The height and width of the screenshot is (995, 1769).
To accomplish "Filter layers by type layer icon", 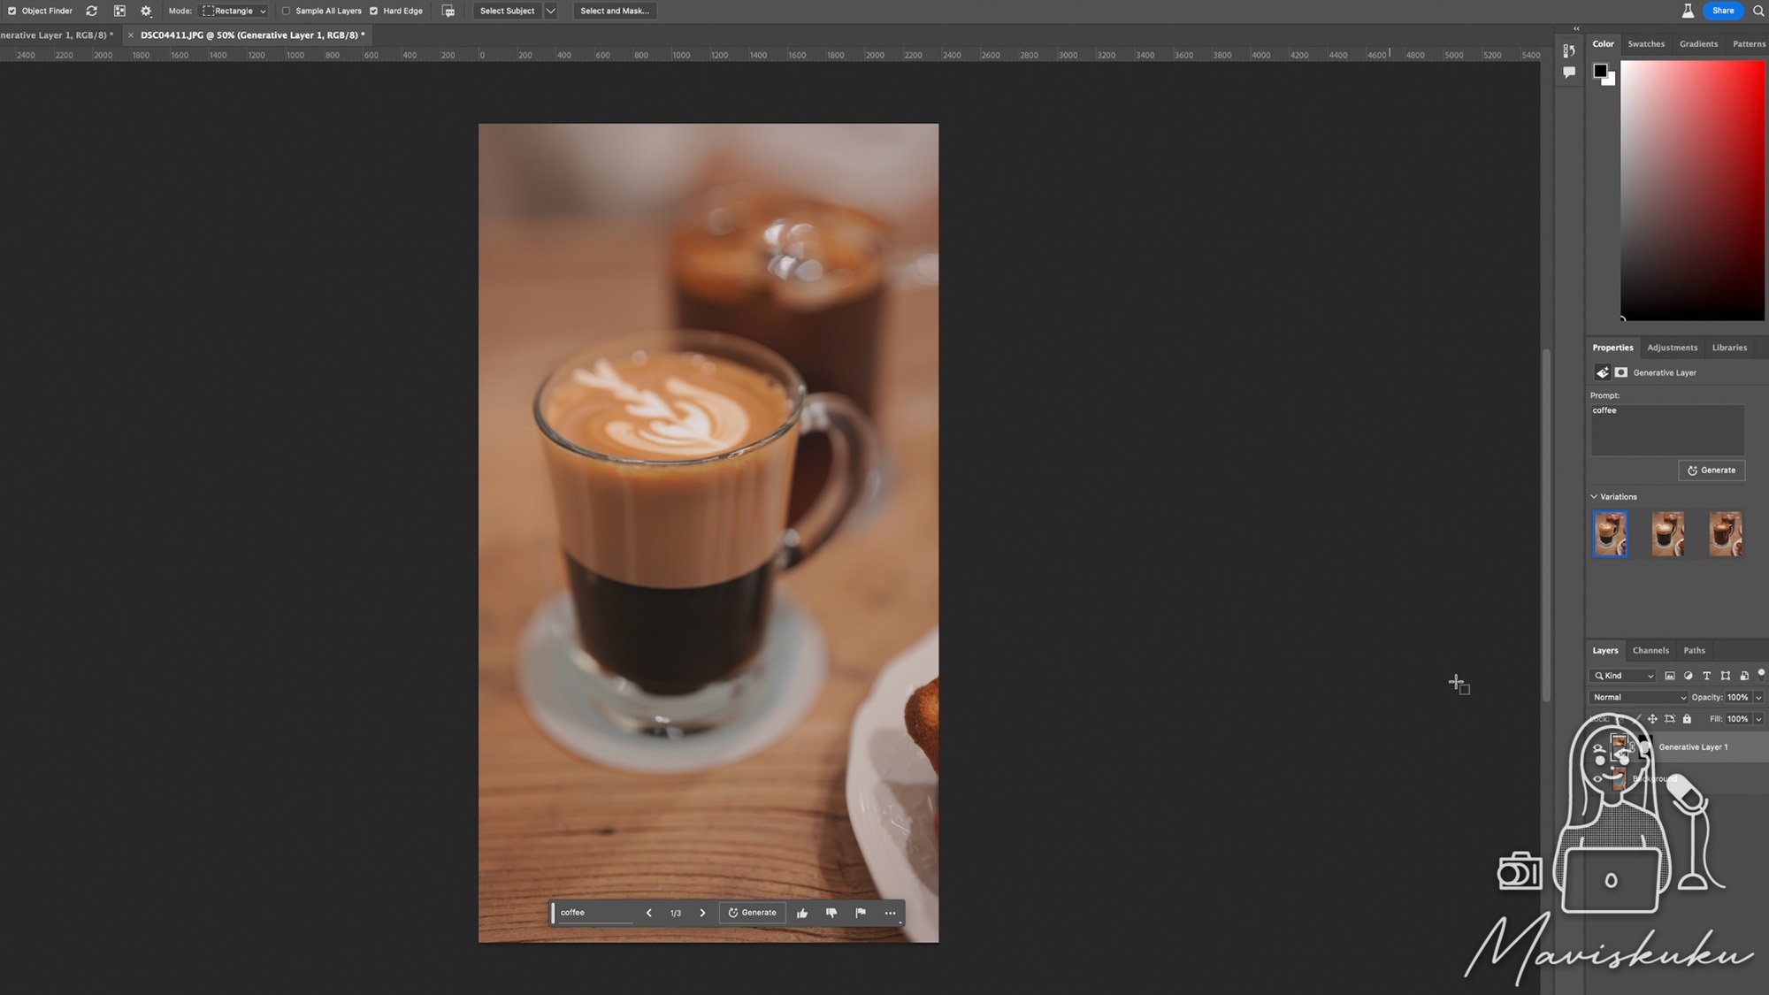I will [x=1707, y=676].
